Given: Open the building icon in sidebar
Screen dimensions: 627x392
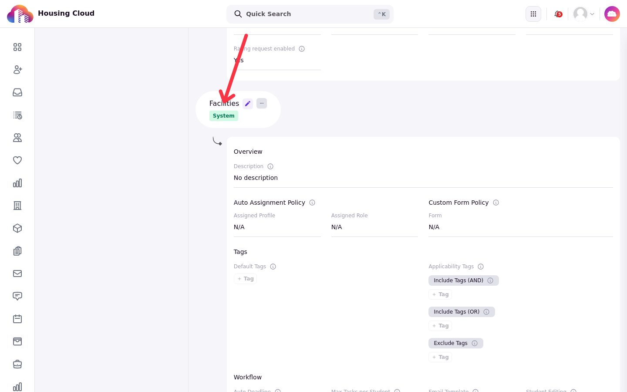Looking at the screenshot, I should tap(17, 206).
